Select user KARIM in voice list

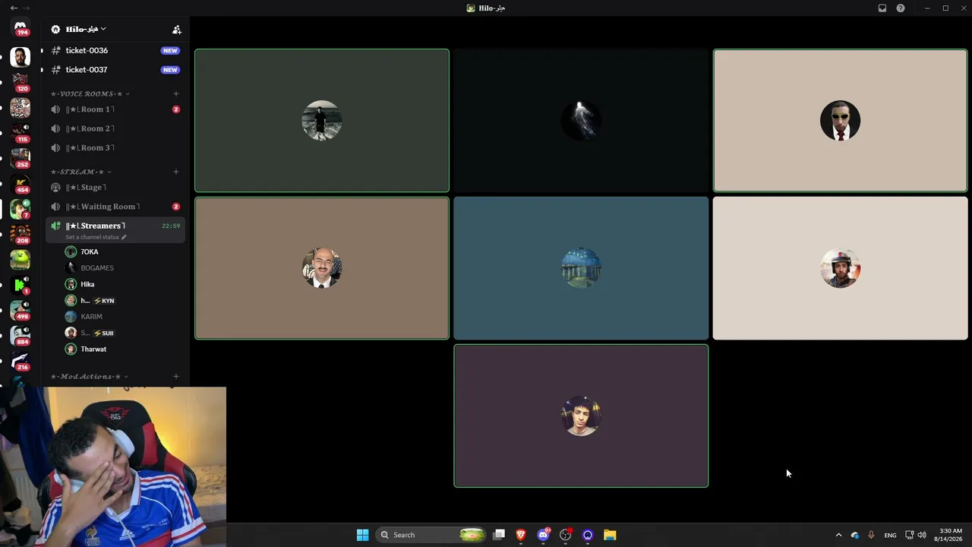(121, 316)
